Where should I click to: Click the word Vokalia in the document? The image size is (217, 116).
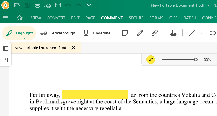click(x=191, y=95)
